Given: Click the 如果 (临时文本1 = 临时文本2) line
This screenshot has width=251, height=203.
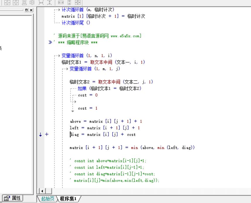Looking at the screenshot, I should (109, 89).
